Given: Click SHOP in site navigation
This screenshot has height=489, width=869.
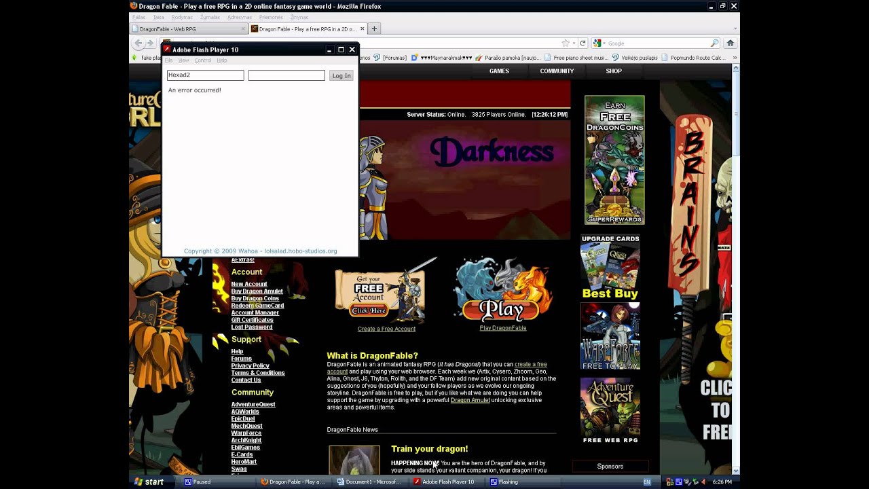Looking at the screenshot, I should tap(614, 71).
